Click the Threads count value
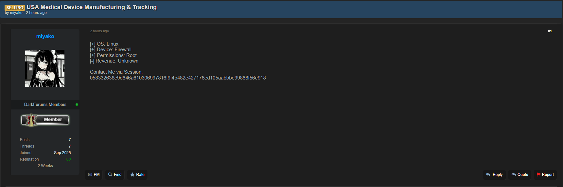The height and width of the screenshot is (187, 563). [x=69, y=146]
